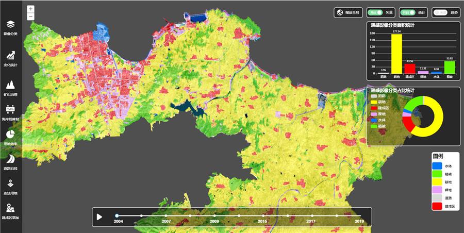Open the 影像分类 image classification module

10,25
